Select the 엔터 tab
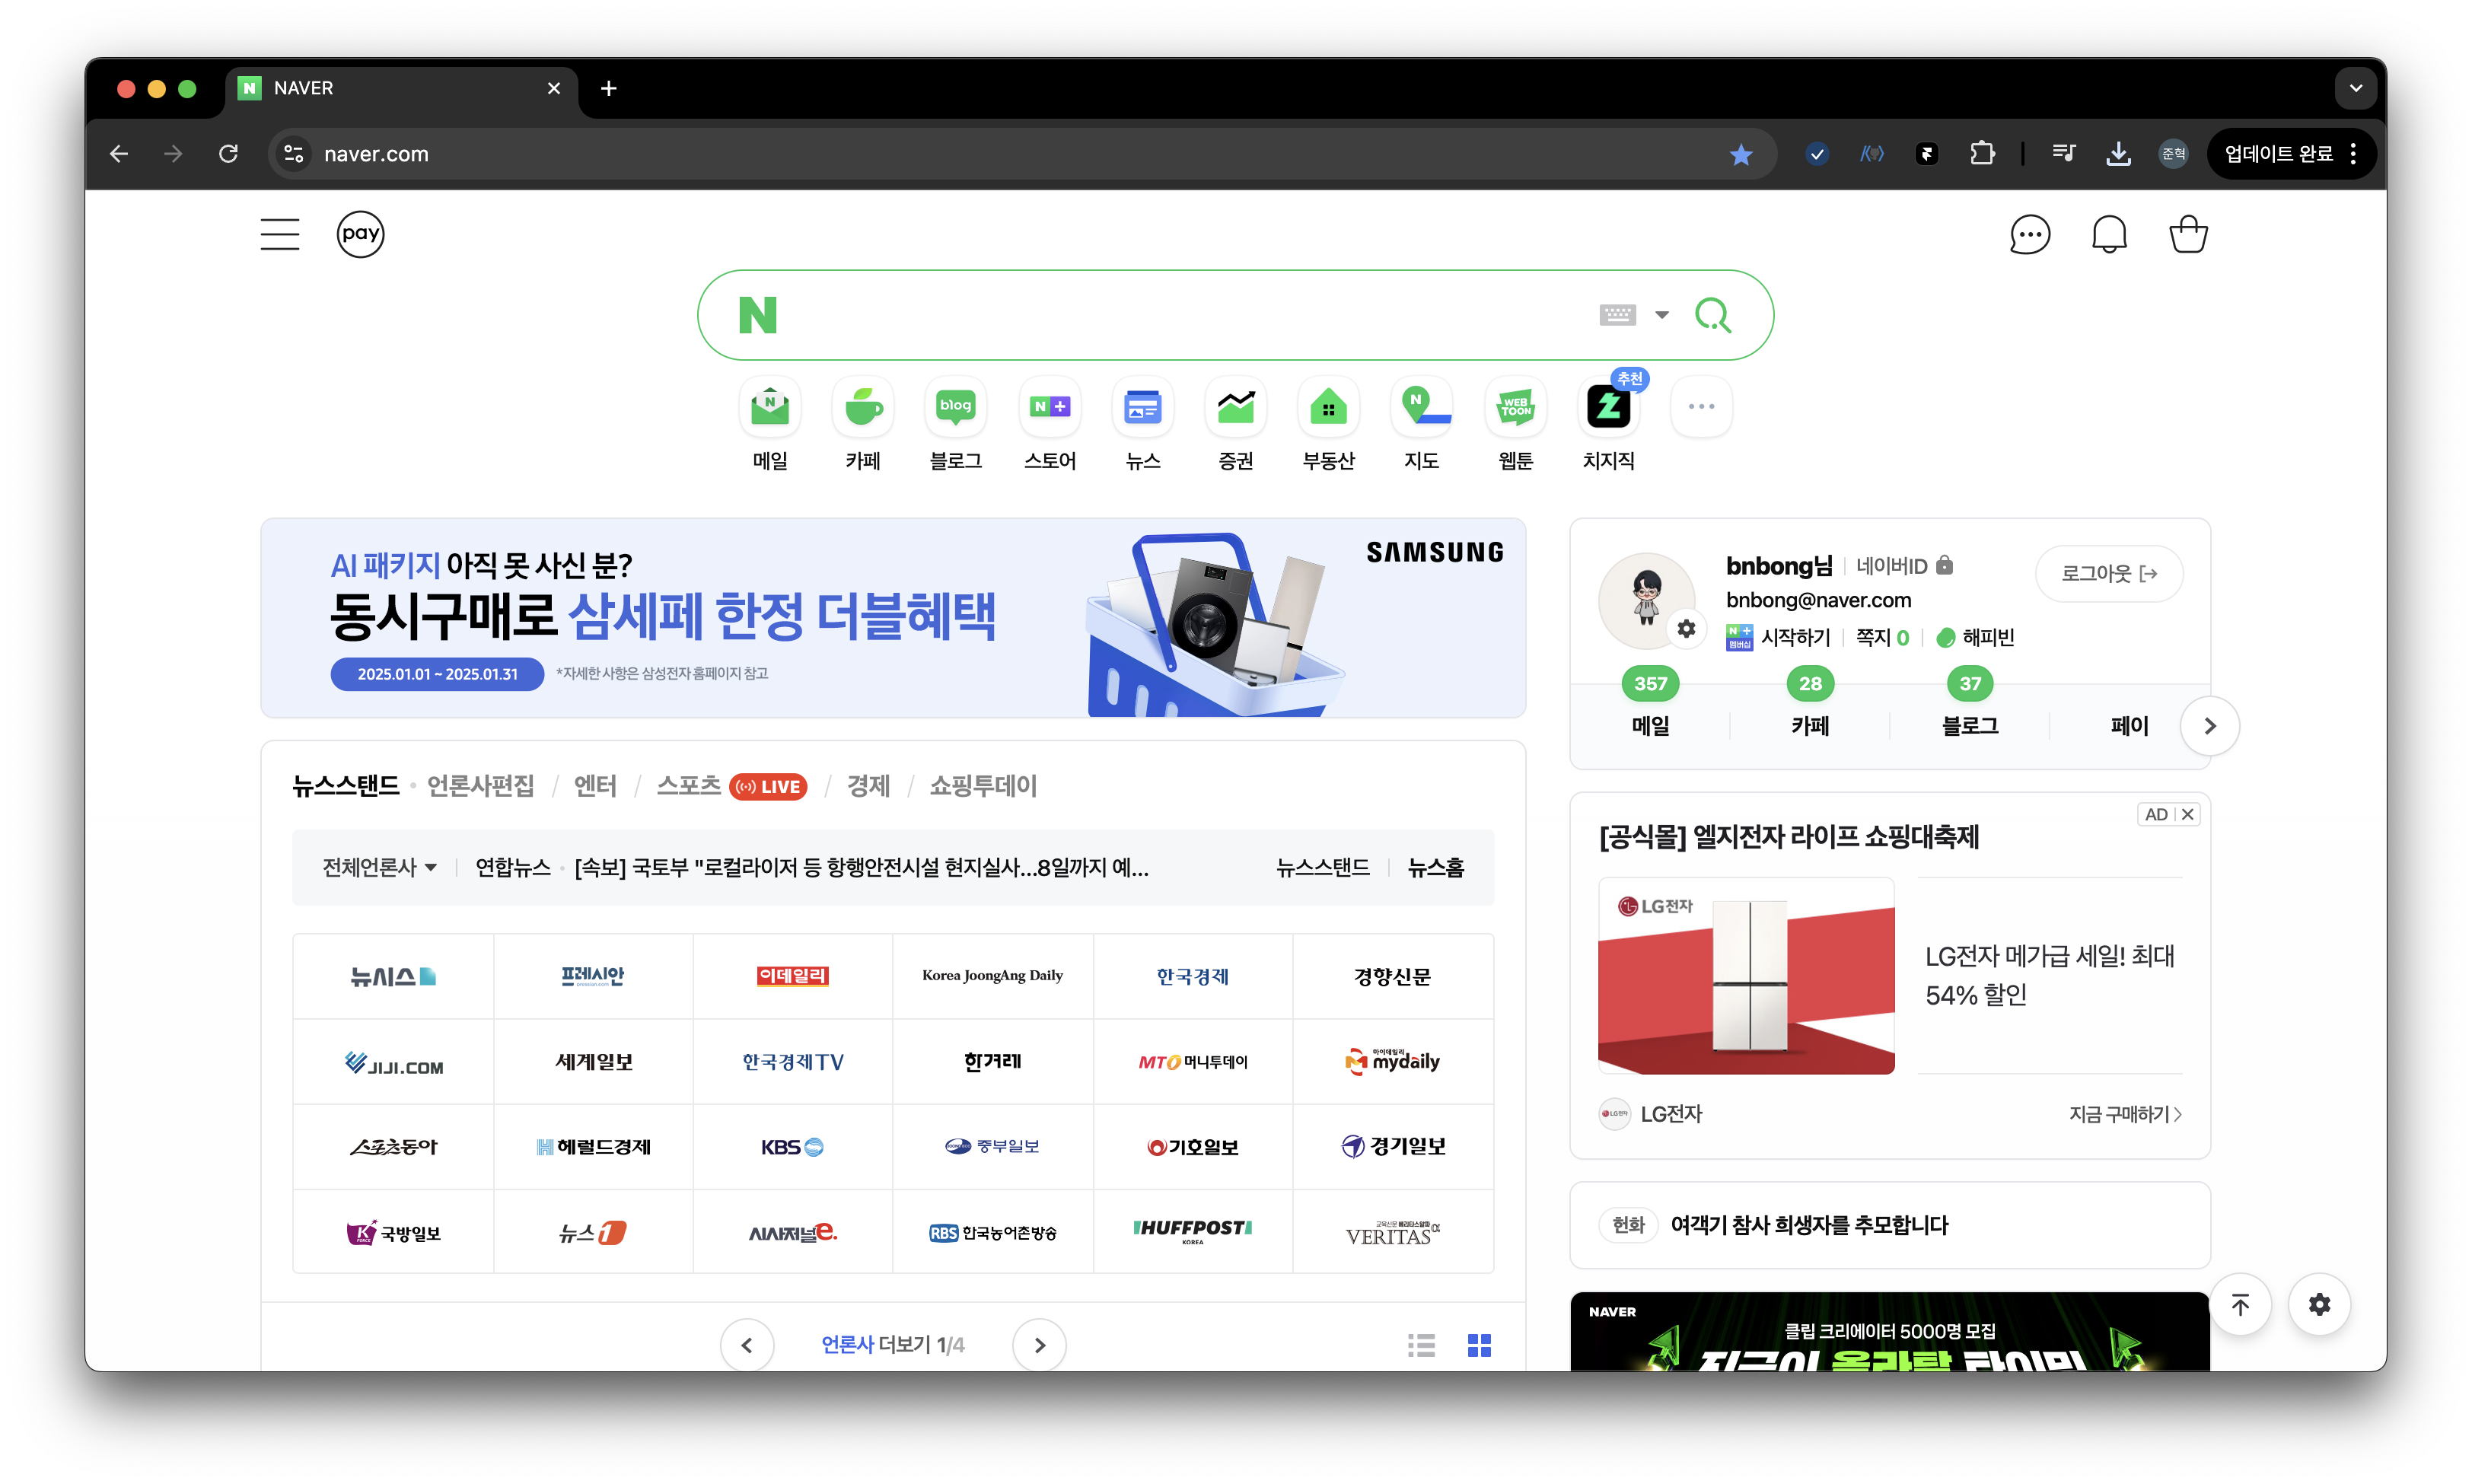 [595, 786]
